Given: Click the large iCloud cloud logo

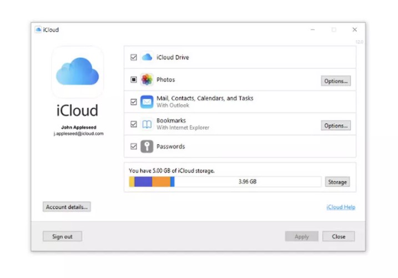Looking at the screenshot, I should (x=77, y=72).
